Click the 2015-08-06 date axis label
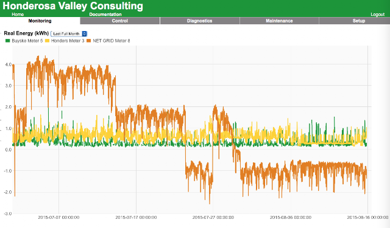Image resolution: width=390 pixels, height=228 pixels. point(291,217)
